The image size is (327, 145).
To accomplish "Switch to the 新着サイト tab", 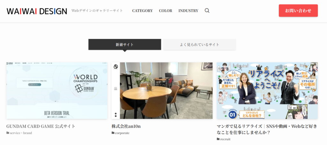I will click(125, 45).
